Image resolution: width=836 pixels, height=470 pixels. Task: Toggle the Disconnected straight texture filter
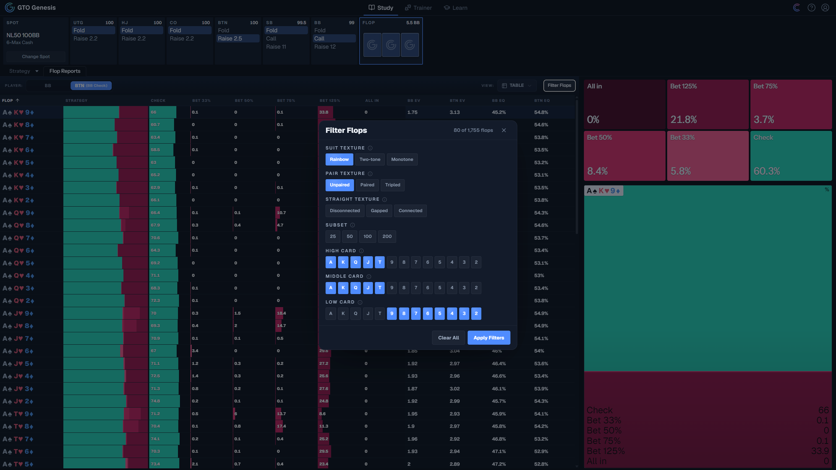tap(345, 211)
